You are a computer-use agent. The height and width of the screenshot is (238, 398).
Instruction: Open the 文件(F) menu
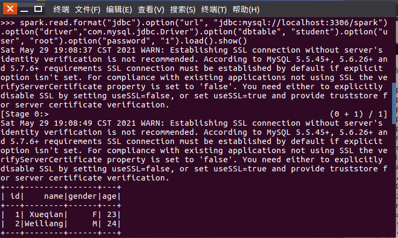pyautogui.click(x=88, y=10)
